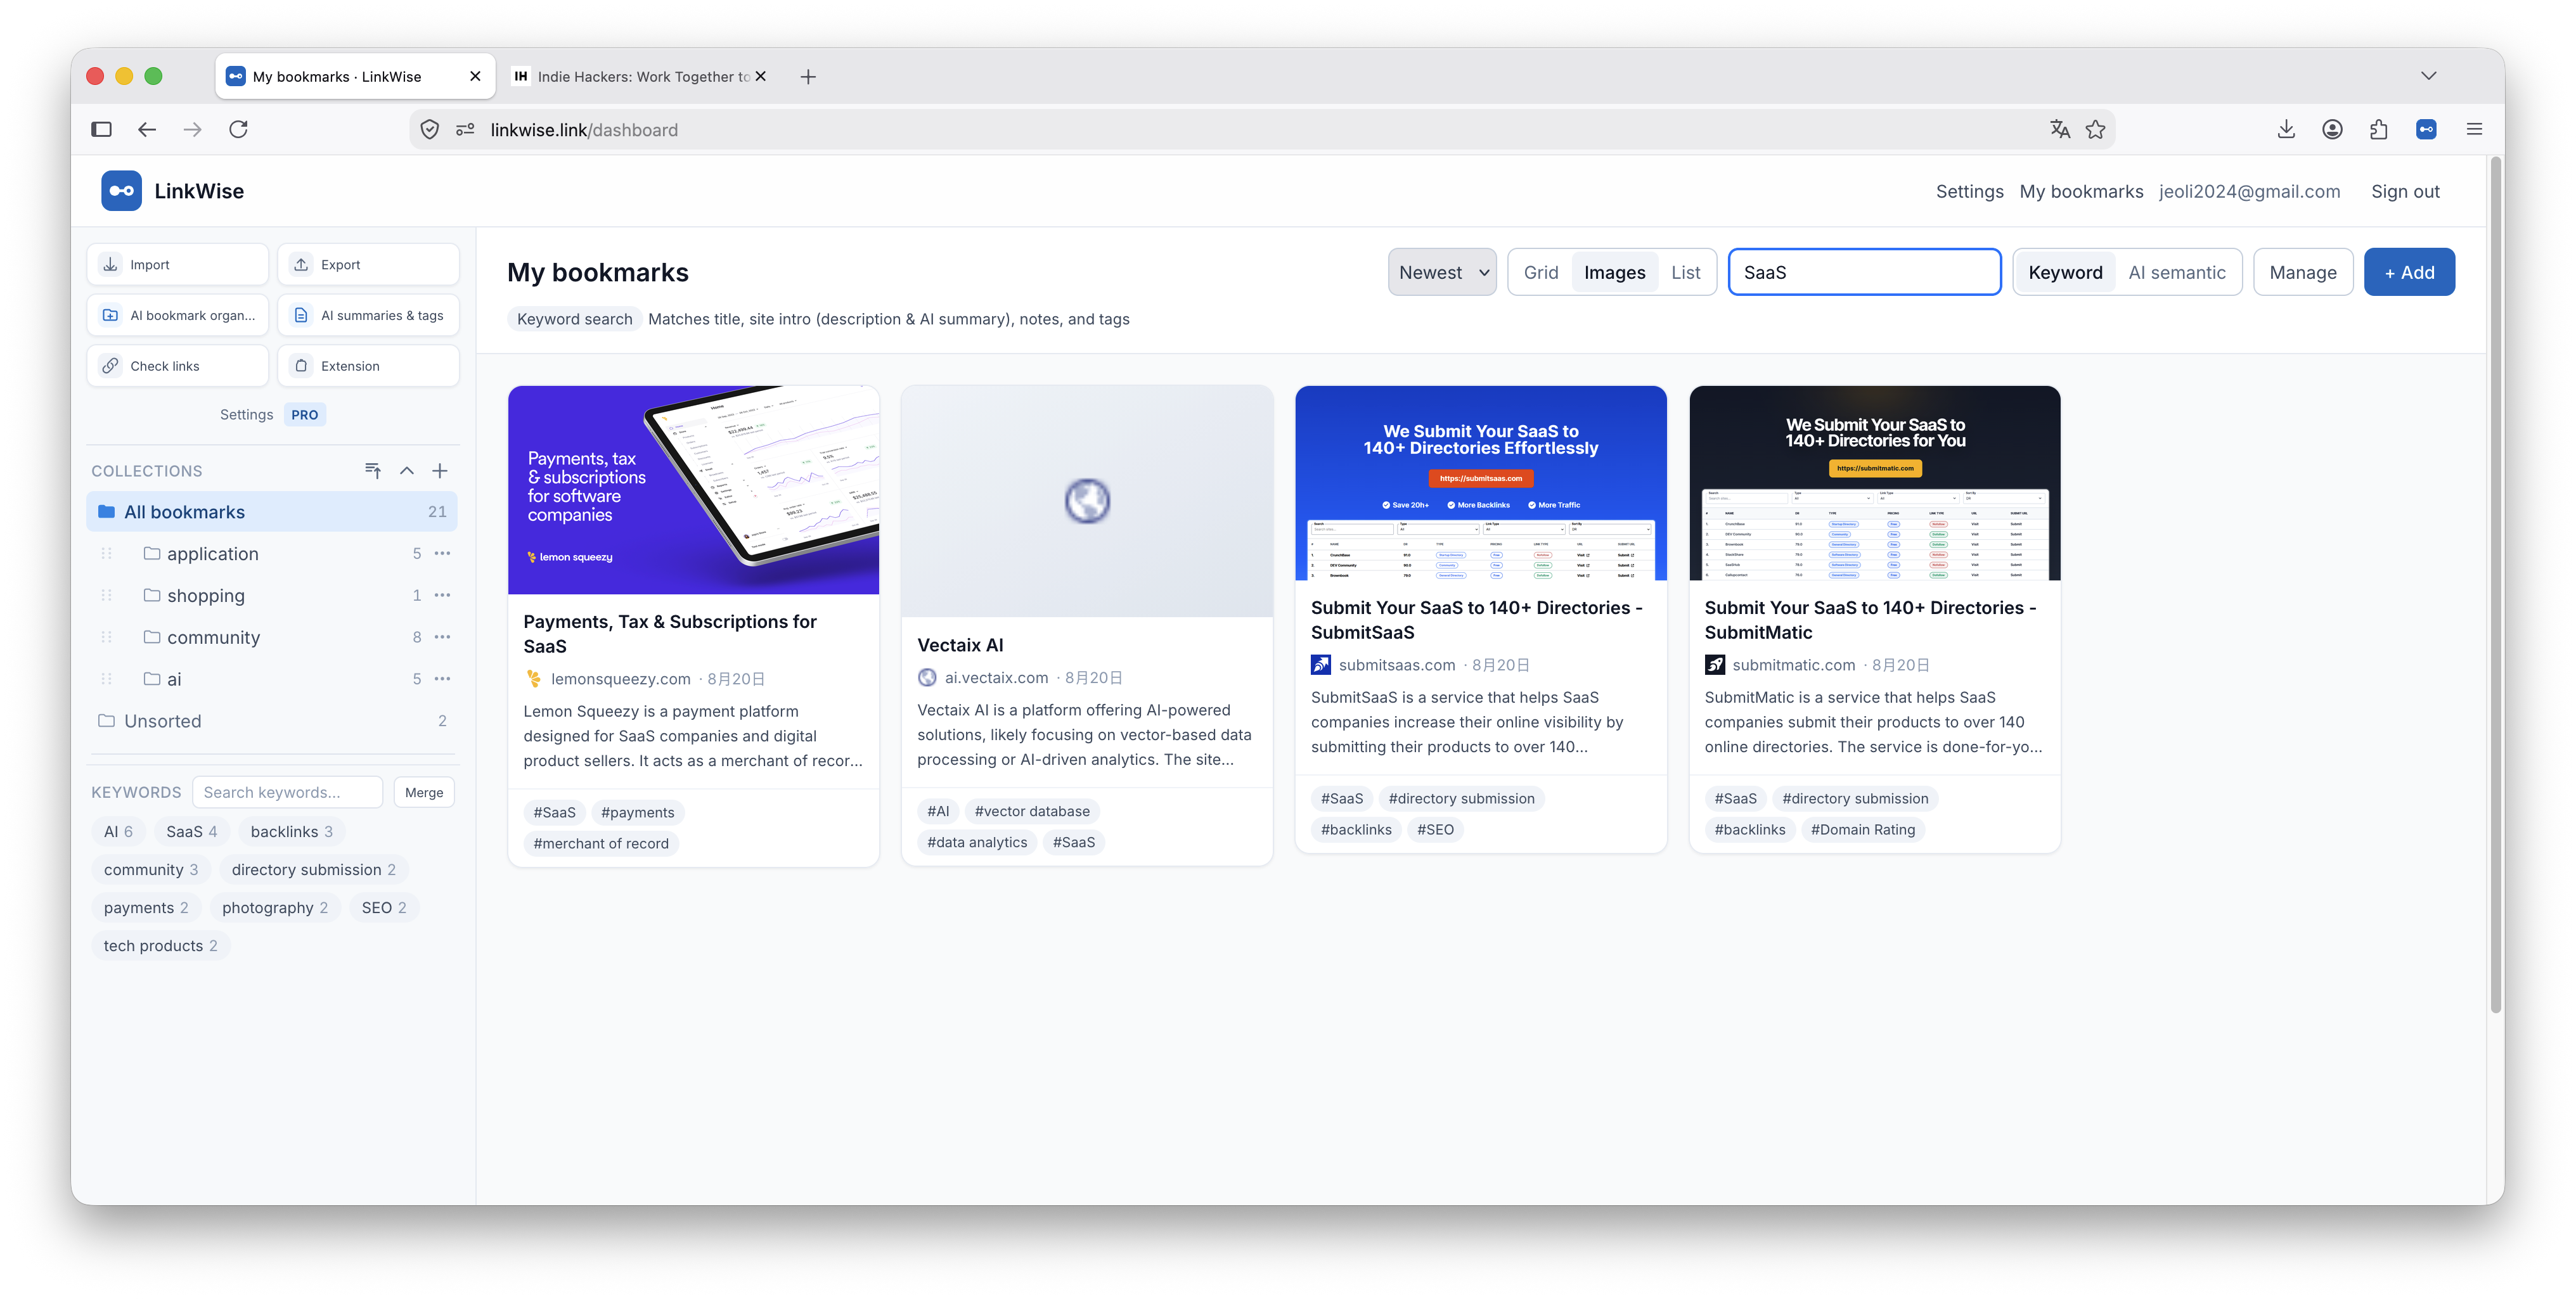
Task: Click the site permissions icon in address bar
Action: 465,129
